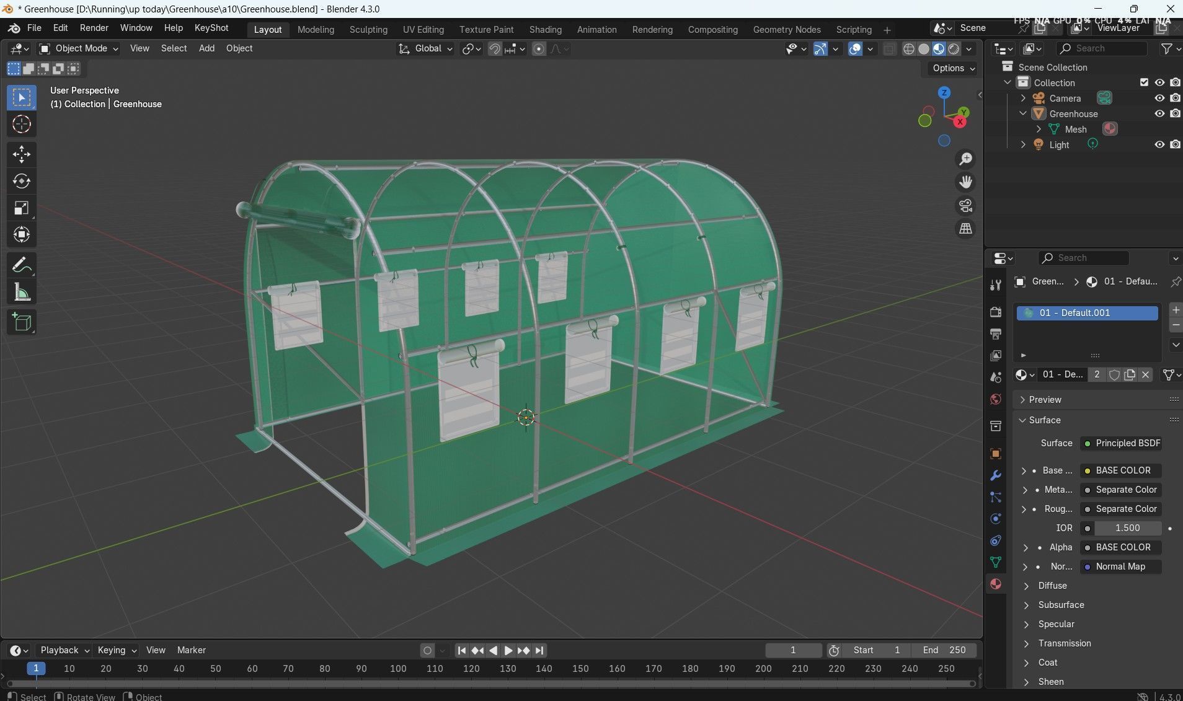Hide the Greenhouse object in viewport

(1159, 113)
